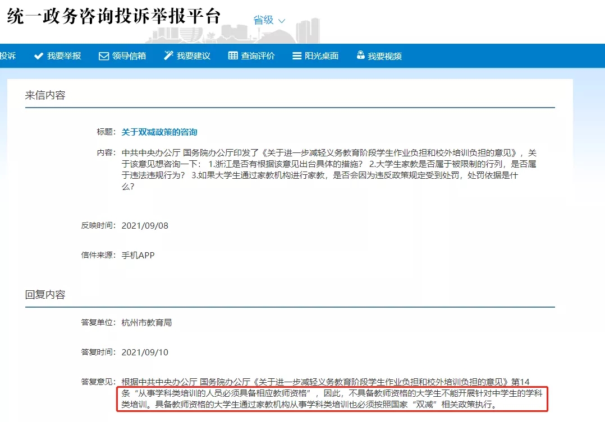Click the person icon beside 我要视频
The height and width of the screenshot is (422, 605).
click(x=360, y=55)
